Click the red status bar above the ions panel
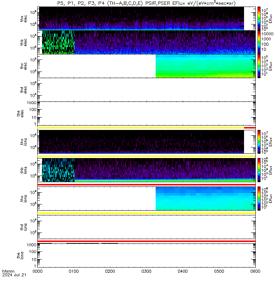This screenshot has width=274, height=292. [146, 241]
